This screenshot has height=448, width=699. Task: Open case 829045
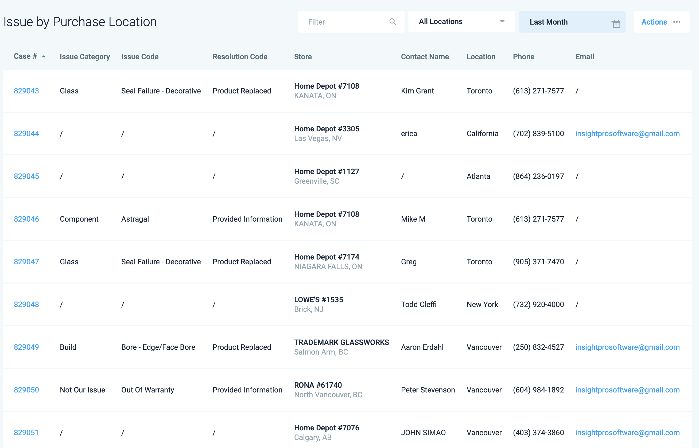click(x=26, y=176)
